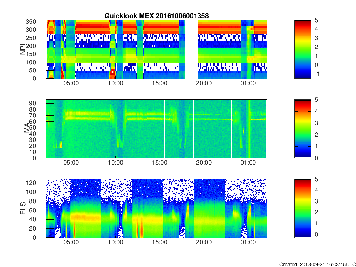The height and width of the screenshot is (267, 356).
Task: Click the 01:00 time label under the ELS plot
Action: click(248, 242)
